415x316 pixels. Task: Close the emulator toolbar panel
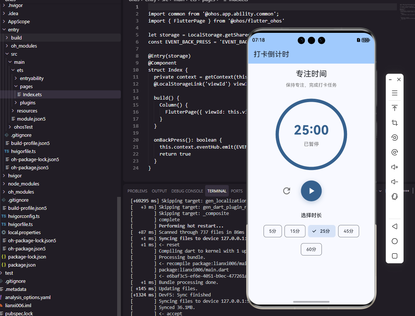399,80
